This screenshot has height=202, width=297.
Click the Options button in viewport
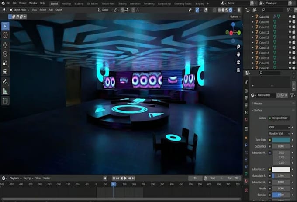click(235, 17)
